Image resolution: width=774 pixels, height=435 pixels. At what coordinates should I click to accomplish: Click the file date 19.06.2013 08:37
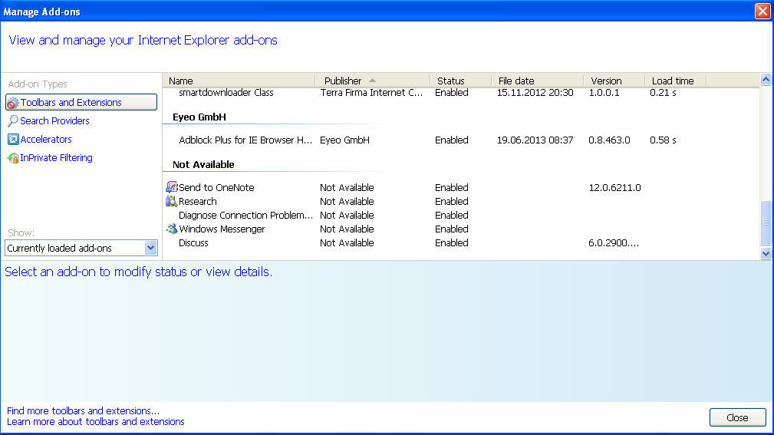click(535, 140)
